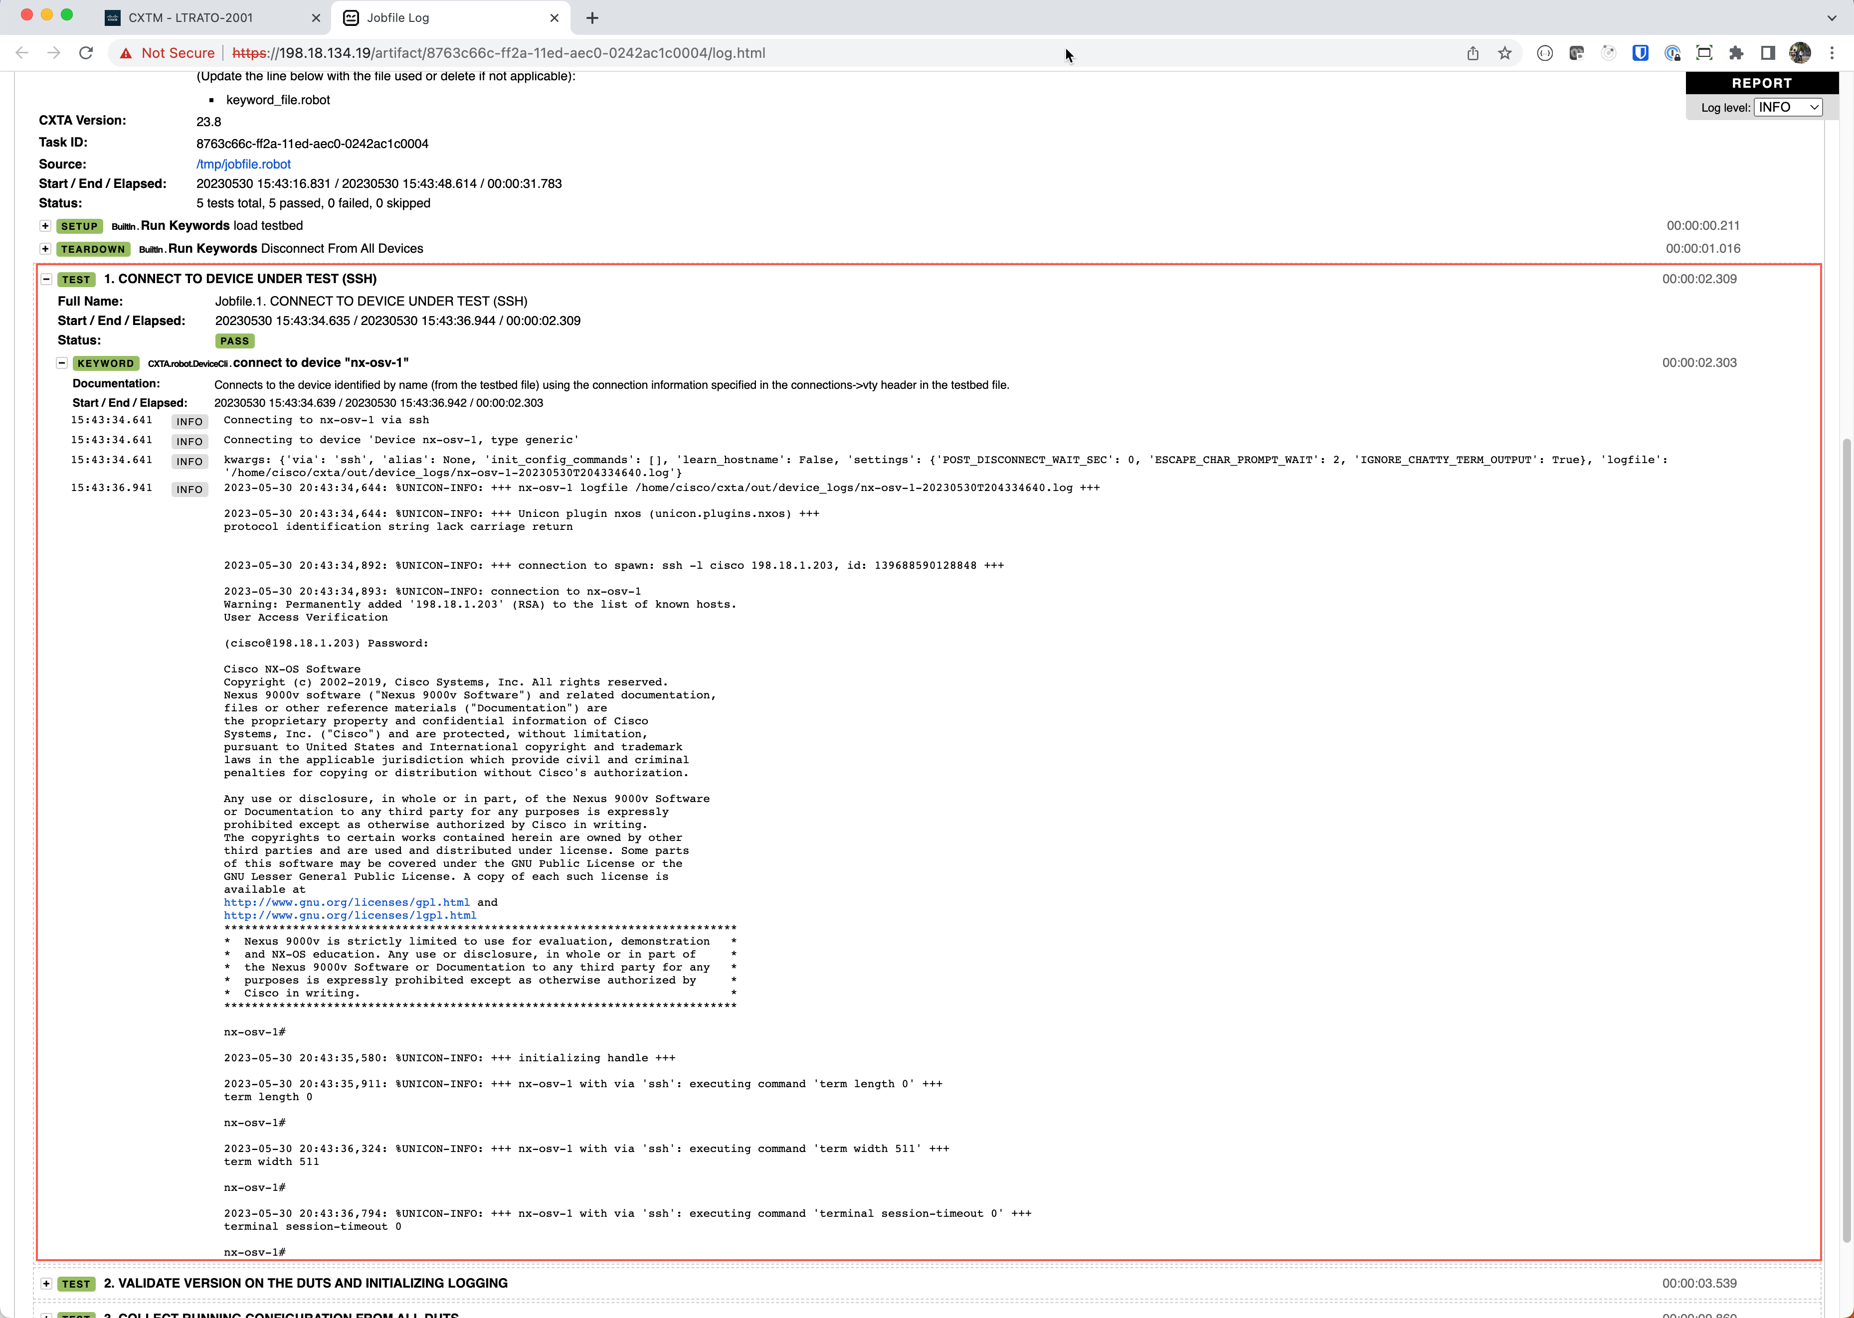Open the /tmp/jobfile.robot source link
Viewport: 1854px width, 1318px height.
[243, 164]
